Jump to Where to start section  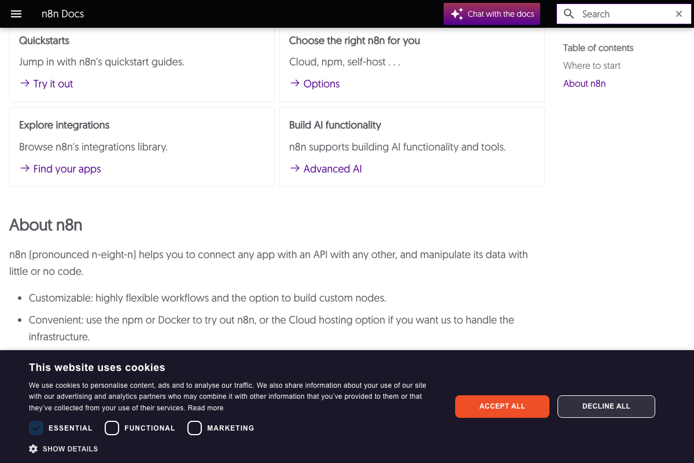click(592, 65)
